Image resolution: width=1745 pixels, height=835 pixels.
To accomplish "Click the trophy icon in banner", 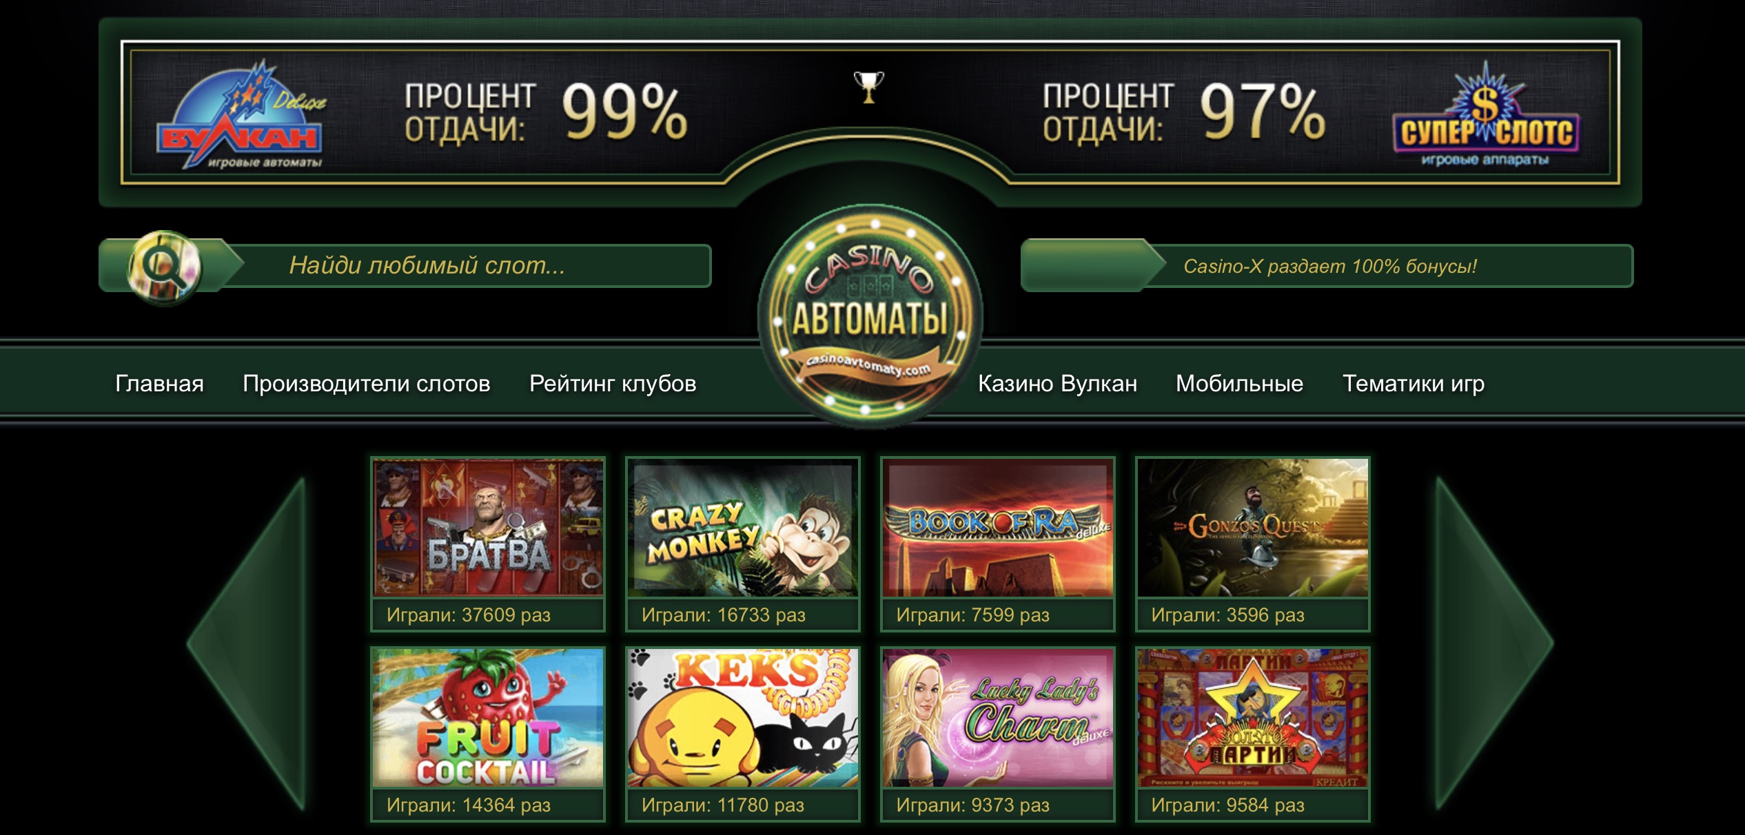I will tap(868, 87).
